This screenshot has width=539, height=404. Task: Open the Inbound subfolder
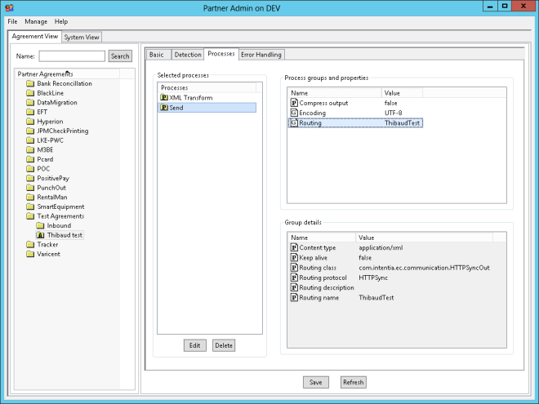pyautogui.click(x=41, y=226)
